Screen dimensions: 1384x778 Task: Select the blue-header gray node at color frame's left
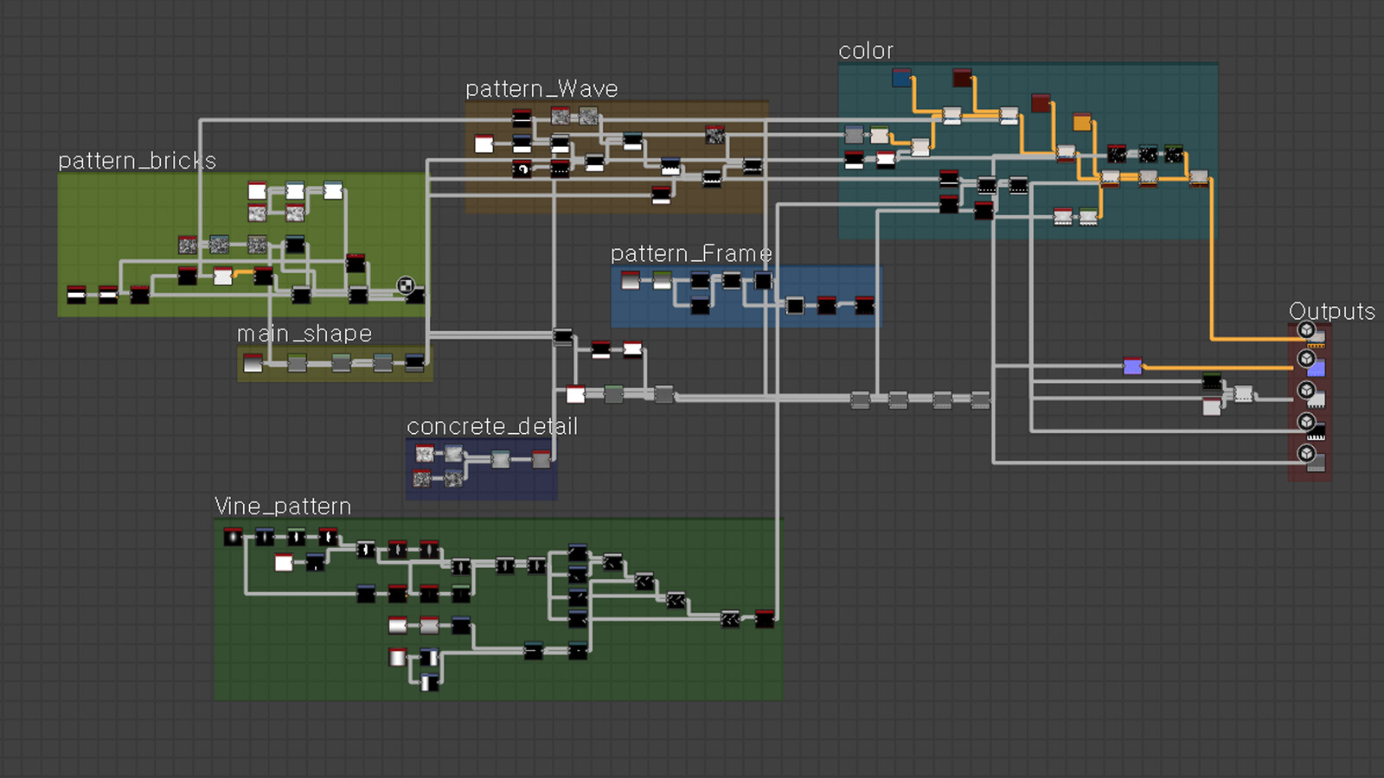tap(854, 134)
